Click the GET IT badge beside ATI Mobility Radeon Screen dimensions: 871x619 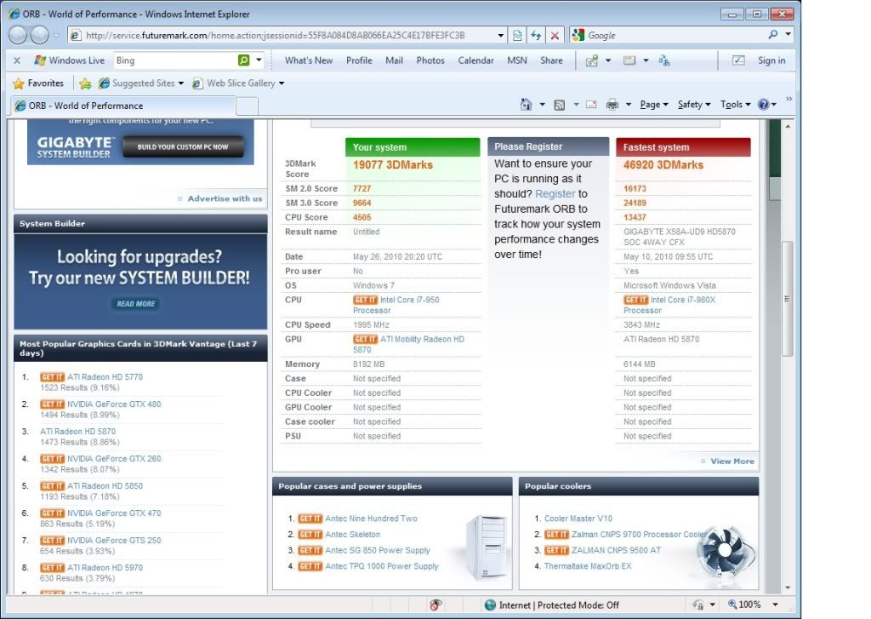(x=365, y=339)
